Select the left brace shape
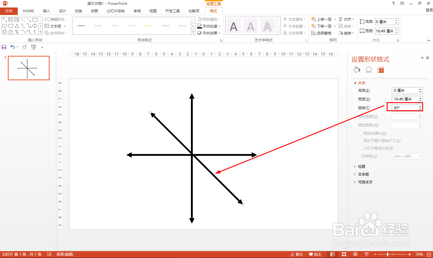The height and width of the screenshot is (258, 433). (x=35, y=31)
